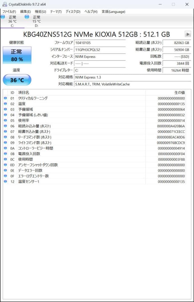Click the ID column header
194x302 pixels.
(x=12, y=93)
